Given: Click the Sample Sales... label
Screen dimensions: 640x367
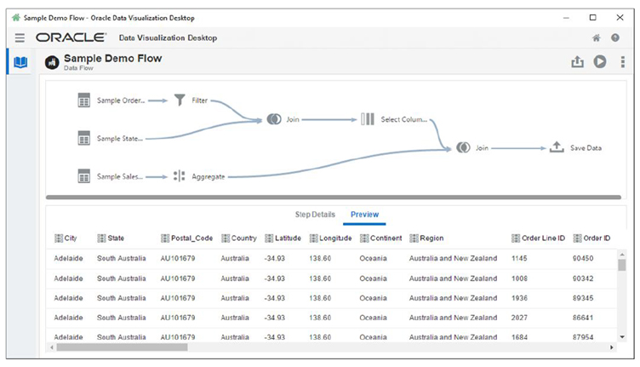Looking at the screenshot, I should pos(120,177).
